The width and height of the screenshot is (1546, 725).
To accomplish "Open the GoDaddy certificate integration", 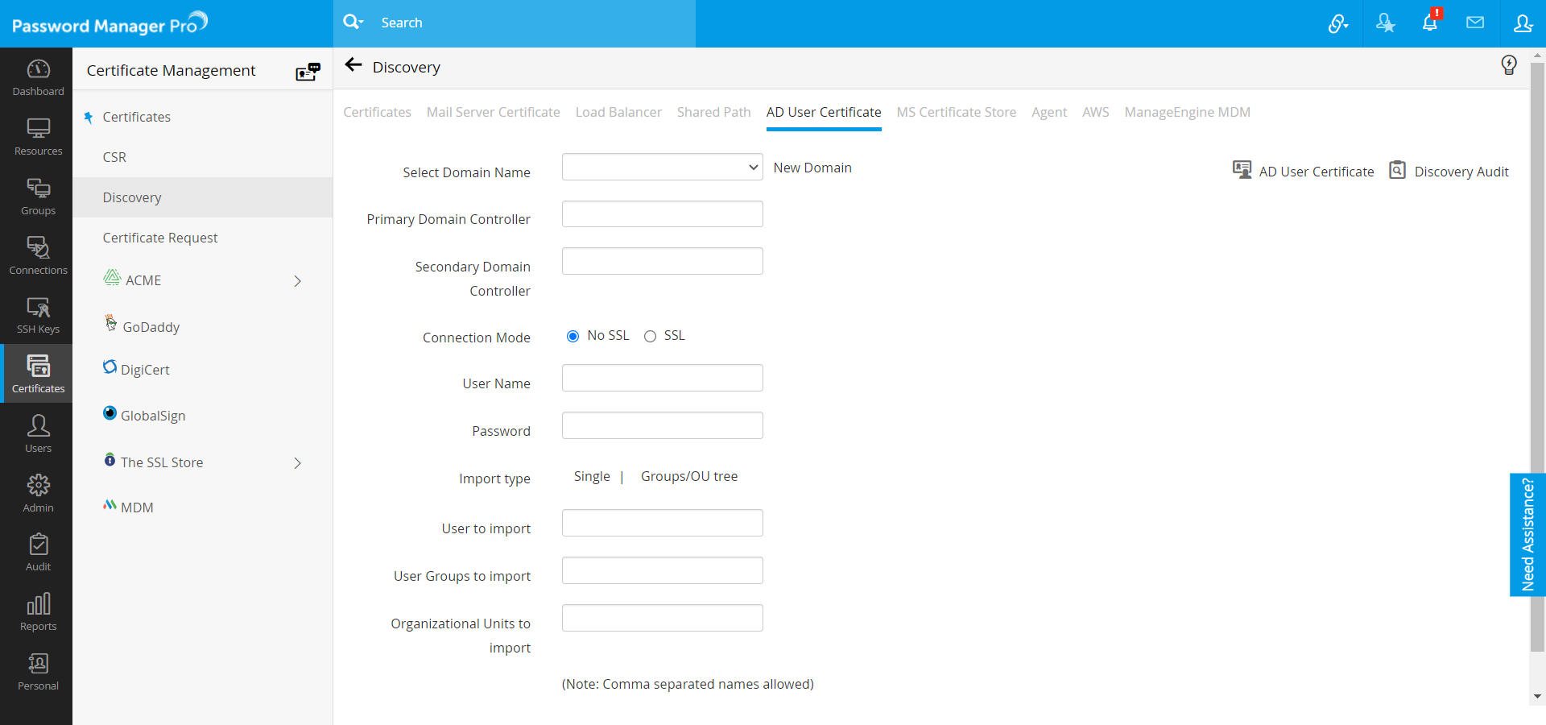I will tap(151, 327).
